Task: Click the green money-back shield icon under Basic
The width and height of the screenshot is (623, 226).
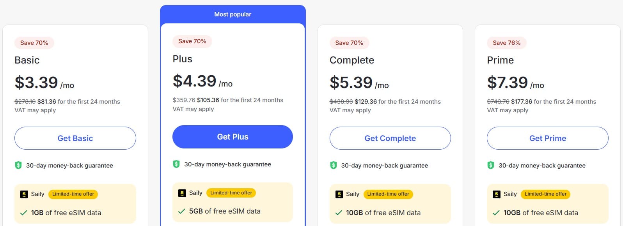Action: pyautogui.click(x=18, y=165)
